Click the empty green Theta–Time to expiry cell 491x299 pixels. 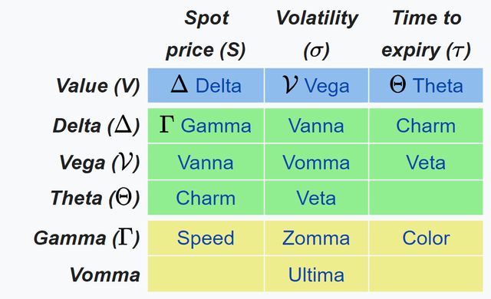coord(426,198)
